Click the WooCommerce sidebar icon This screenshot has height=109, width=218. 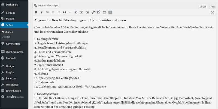(3, 52)
